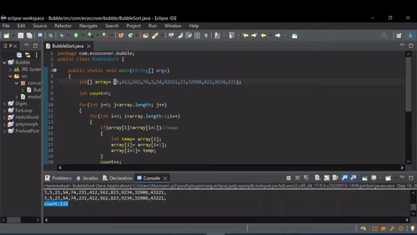Expand the ForLoop project
Viewport: 417px width, 235px height.
[x=5, y=110]
